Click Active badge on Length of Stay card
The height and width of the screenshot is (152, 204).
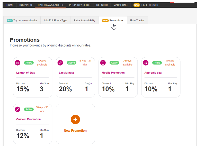click(29, 63)
